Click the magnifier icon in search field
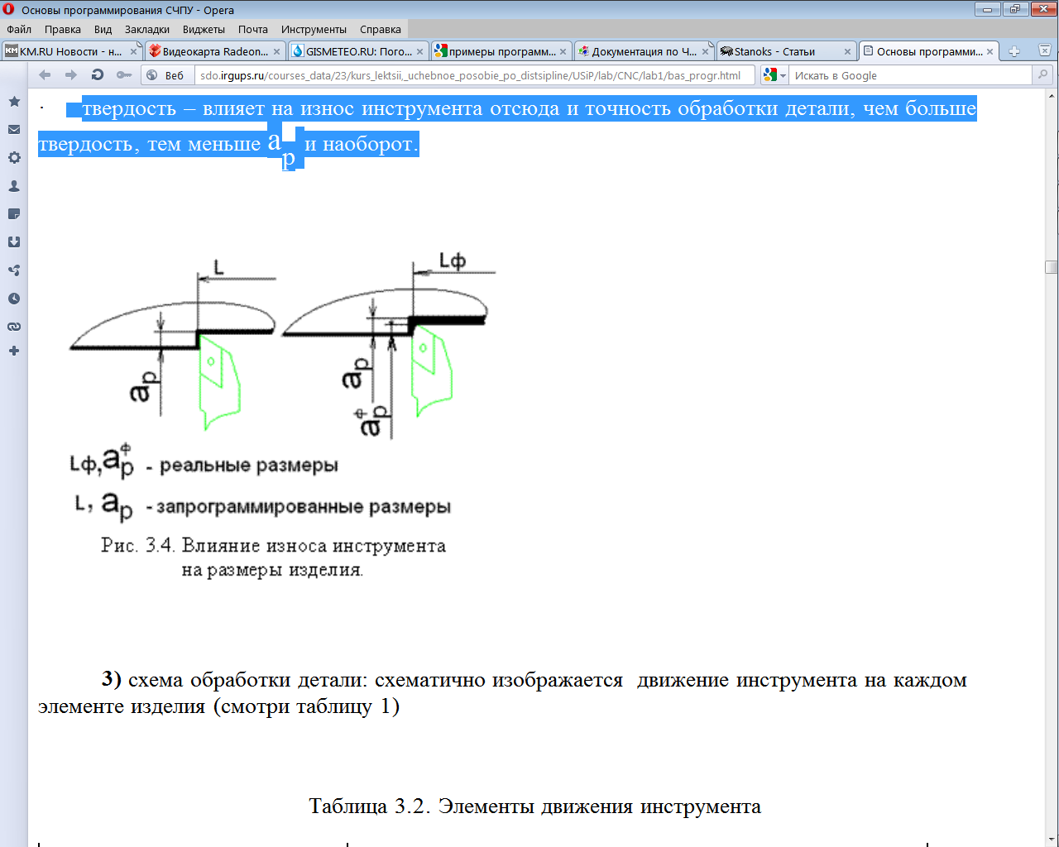1059x847 pixels. 1043,75
